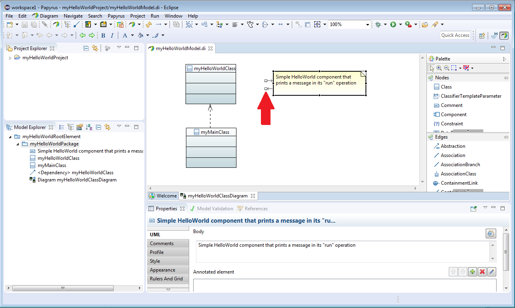Select Diagram myHelloWorldClassDiagram tree item
Viewport: 515px width, 308px height.
click(73, 180)
